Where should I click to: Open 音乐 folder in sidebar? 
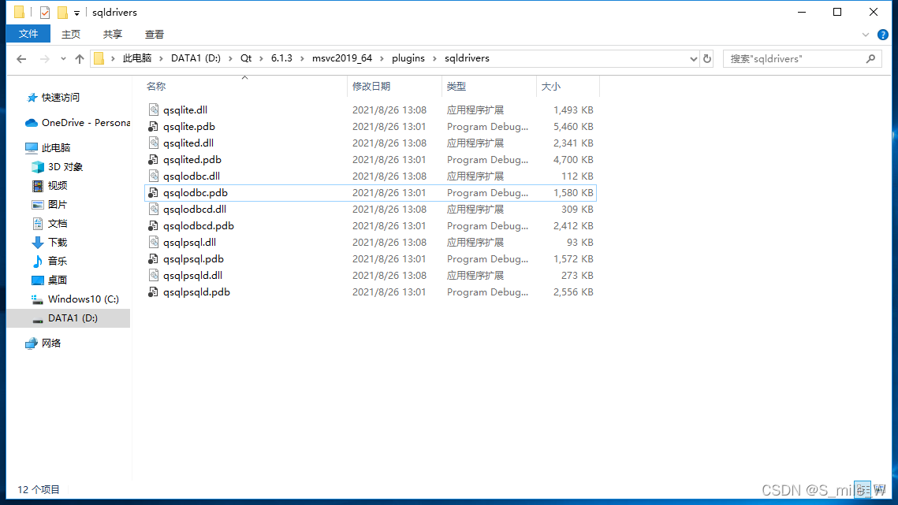(x=58, y=261)
